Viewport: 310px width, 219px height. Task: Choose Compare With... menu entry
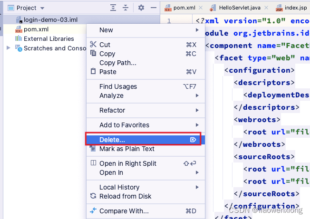[145, 211]
